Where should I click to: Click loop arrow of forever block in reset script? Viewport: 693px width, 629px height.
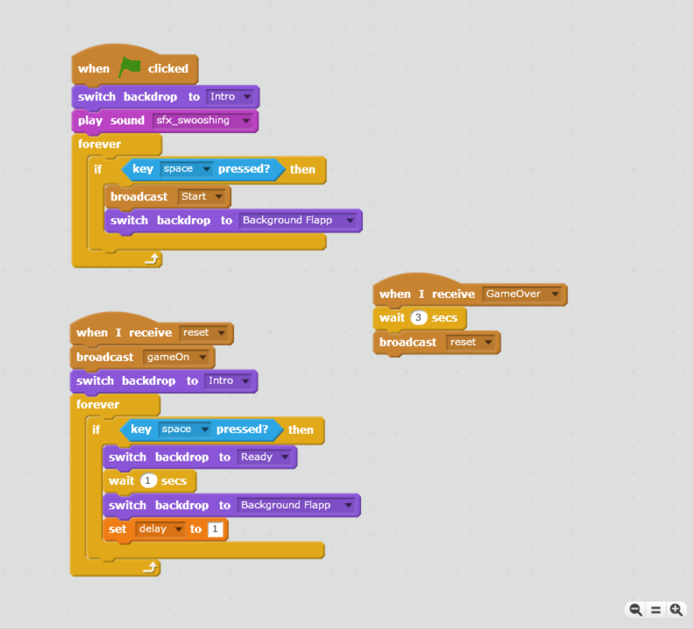(x=151, y=568)
